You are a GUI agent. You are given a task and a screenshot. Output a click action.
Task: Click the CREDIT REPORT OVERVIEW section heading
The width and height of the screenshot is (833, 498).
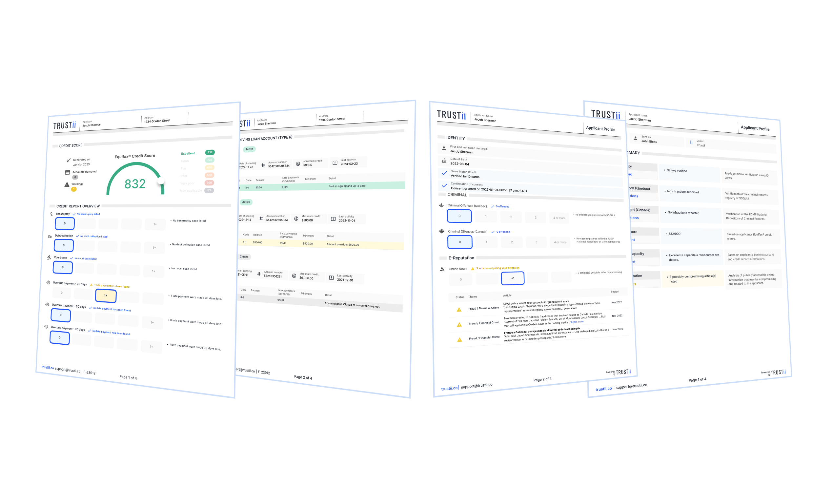tap(78, 206)
